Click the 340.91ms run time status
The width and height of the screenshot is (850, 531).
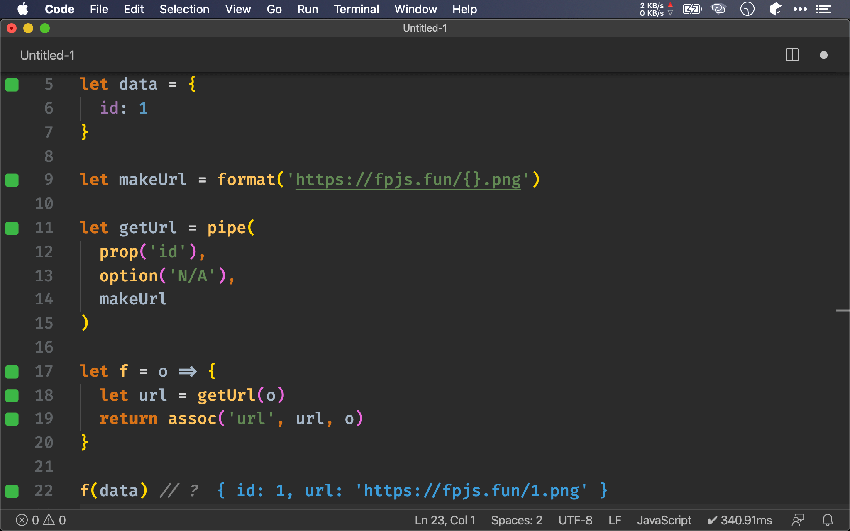(740, 520)
